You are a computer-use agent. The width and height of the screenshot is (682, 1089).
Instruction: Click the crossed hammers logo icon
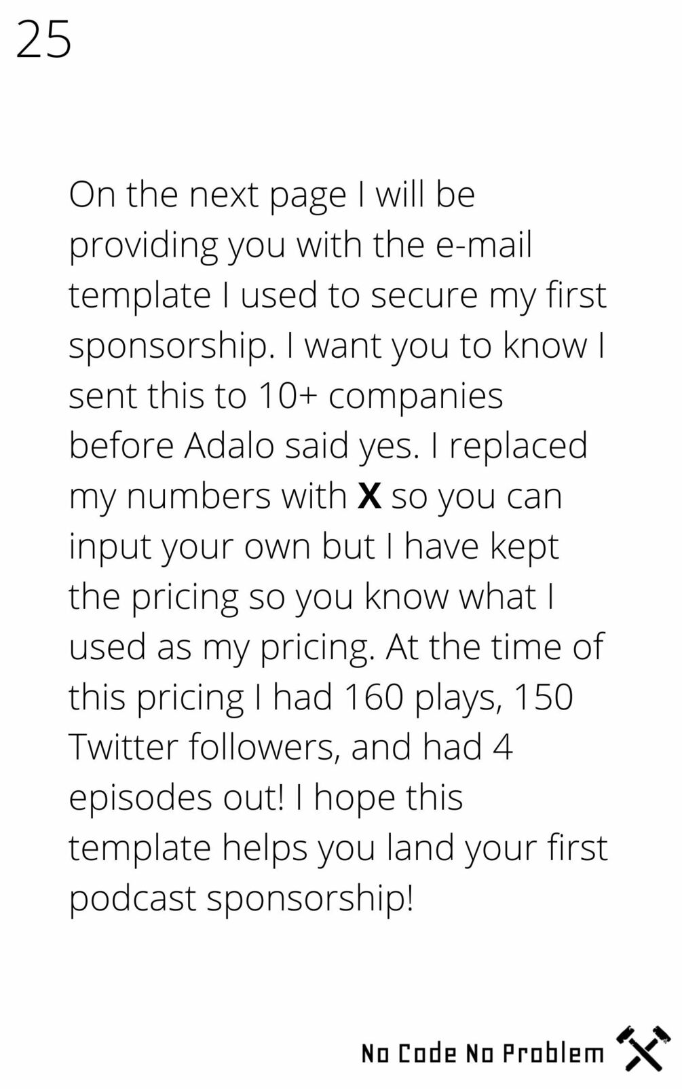coord(643,1048)
